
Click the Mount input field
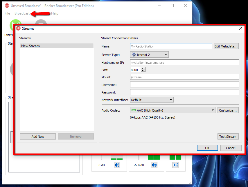point(184,77)
